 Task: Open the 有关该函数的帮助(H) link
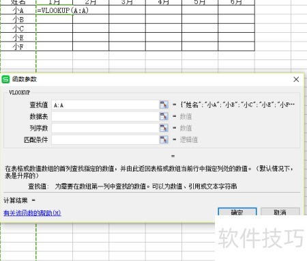click(32, 213)
